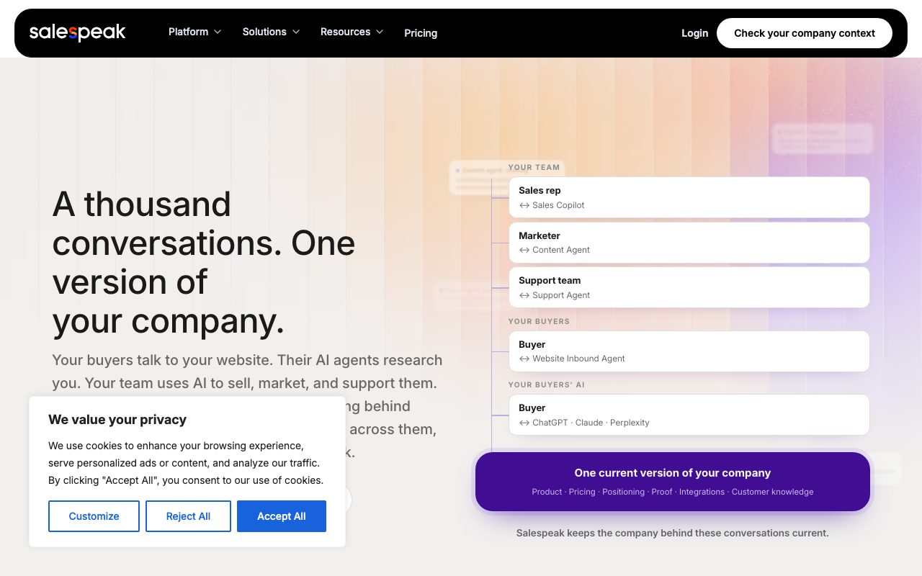This screenshot has width=922, height=576.
Task: Click the YOUR BUYERS section label
Action: (539, 322)
